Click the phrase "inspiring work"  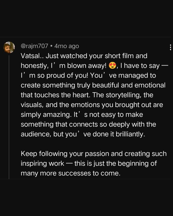pyautogui.click(x=42, y=164)
